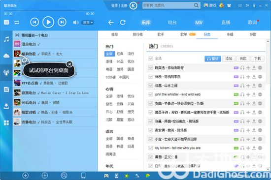Switch to the 乐库 main tab
The width and height of the screenshot is (271, 180).
tap(146, 23)
